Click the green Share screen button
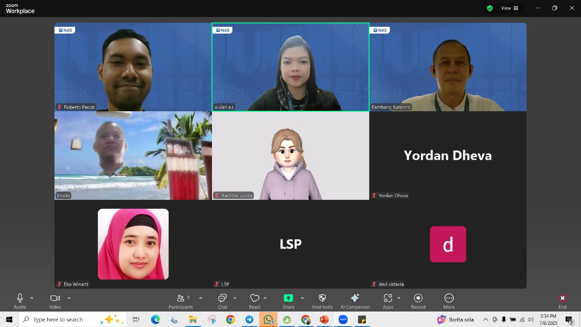This screenshot has height=327, width=581. pyautogui.click(x=288, y=301)
